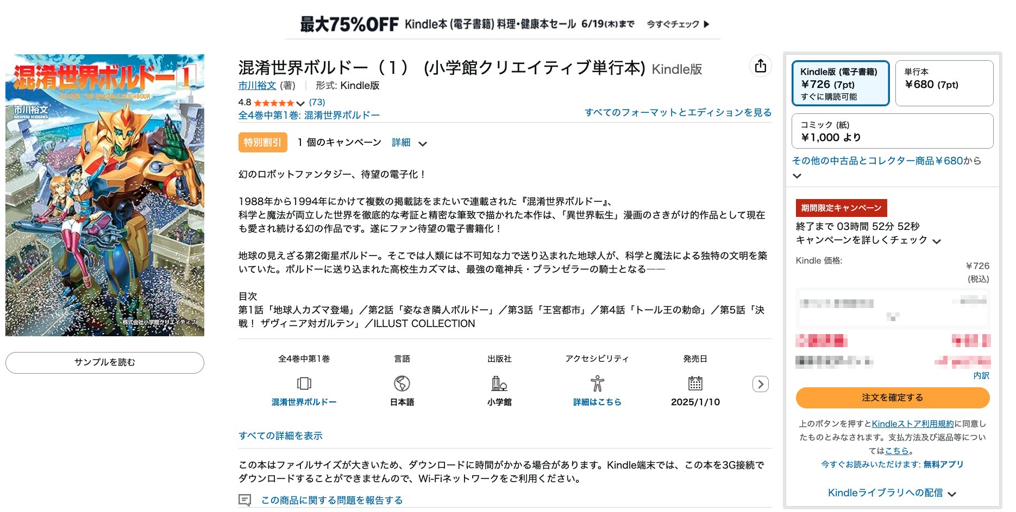Open the 混淆世界ボルドー link under series icon
This screenshot has width=1016, height=512.
pyautogui.click(x=304, y=402)
